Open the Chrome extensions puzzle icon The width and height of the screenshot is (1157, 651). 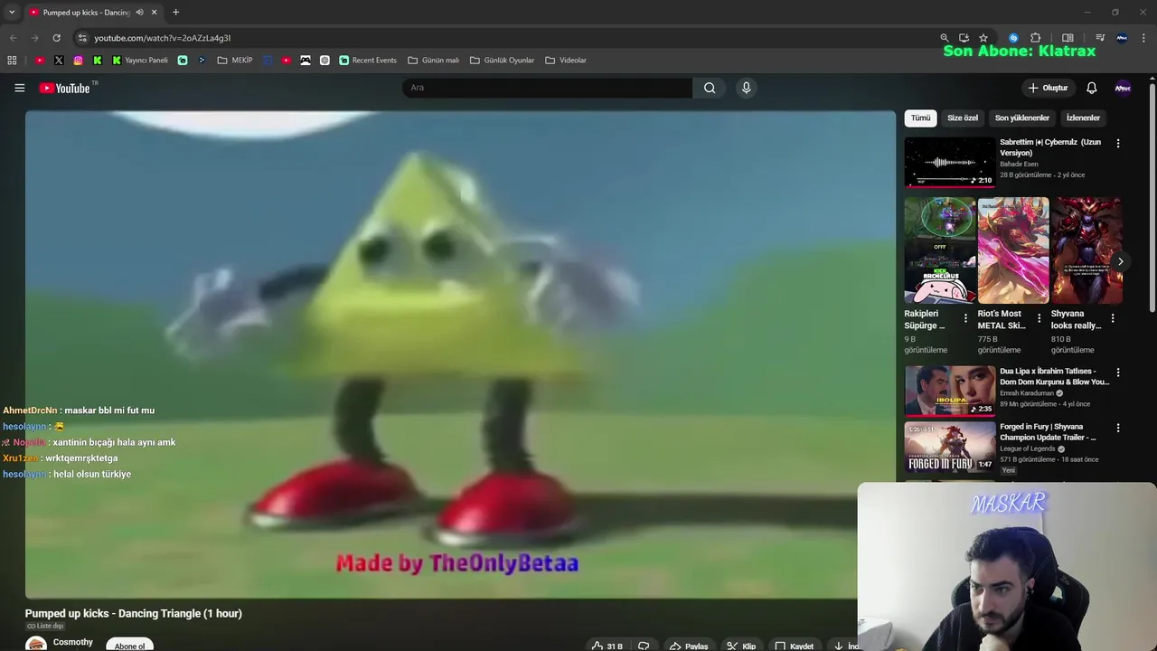1036,38
